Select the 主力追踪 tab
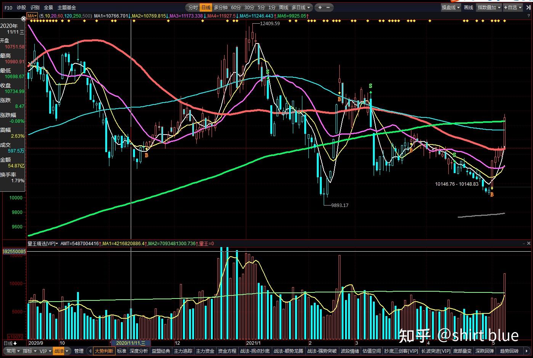This screenshot has width=533, height=358. point(183,351)
